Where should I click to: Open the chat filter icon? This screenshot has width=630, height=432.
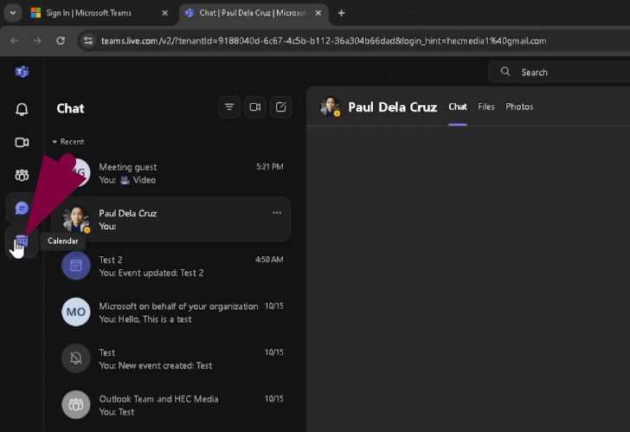pyautogui.click(x=229, y=106)
